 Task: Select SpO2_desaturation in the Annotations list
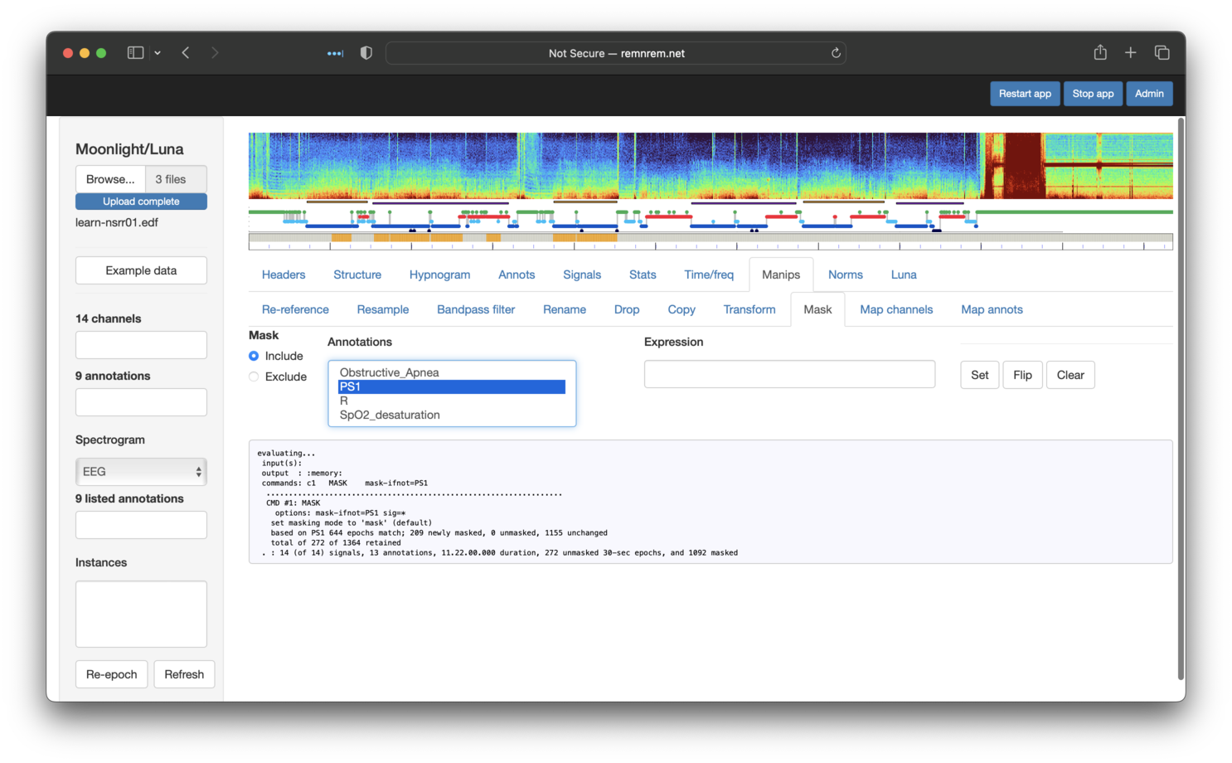click(x=390, y=415)
